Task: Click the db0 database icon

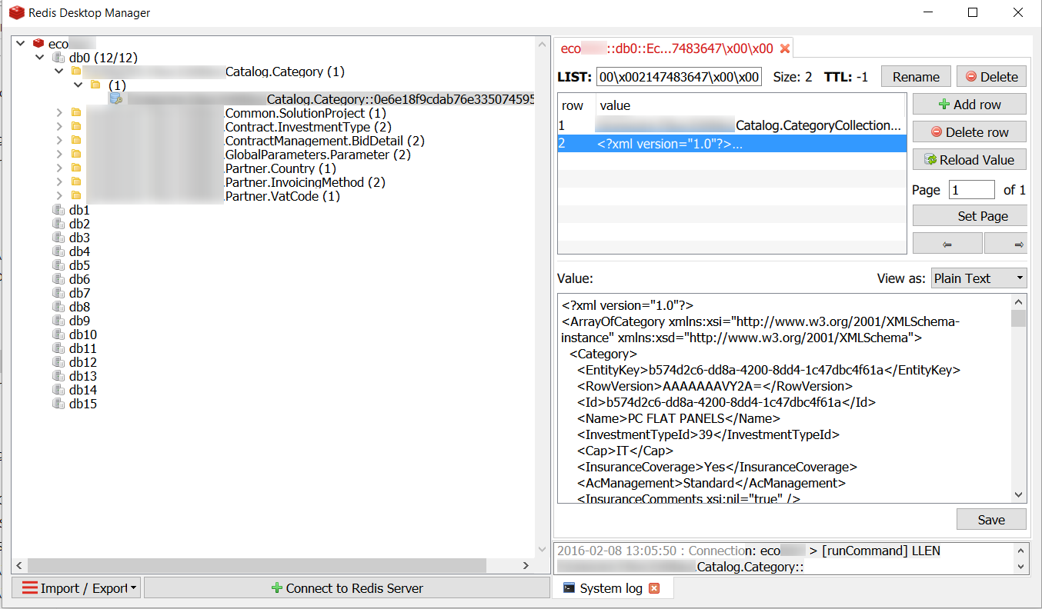Action: (58, 58)
